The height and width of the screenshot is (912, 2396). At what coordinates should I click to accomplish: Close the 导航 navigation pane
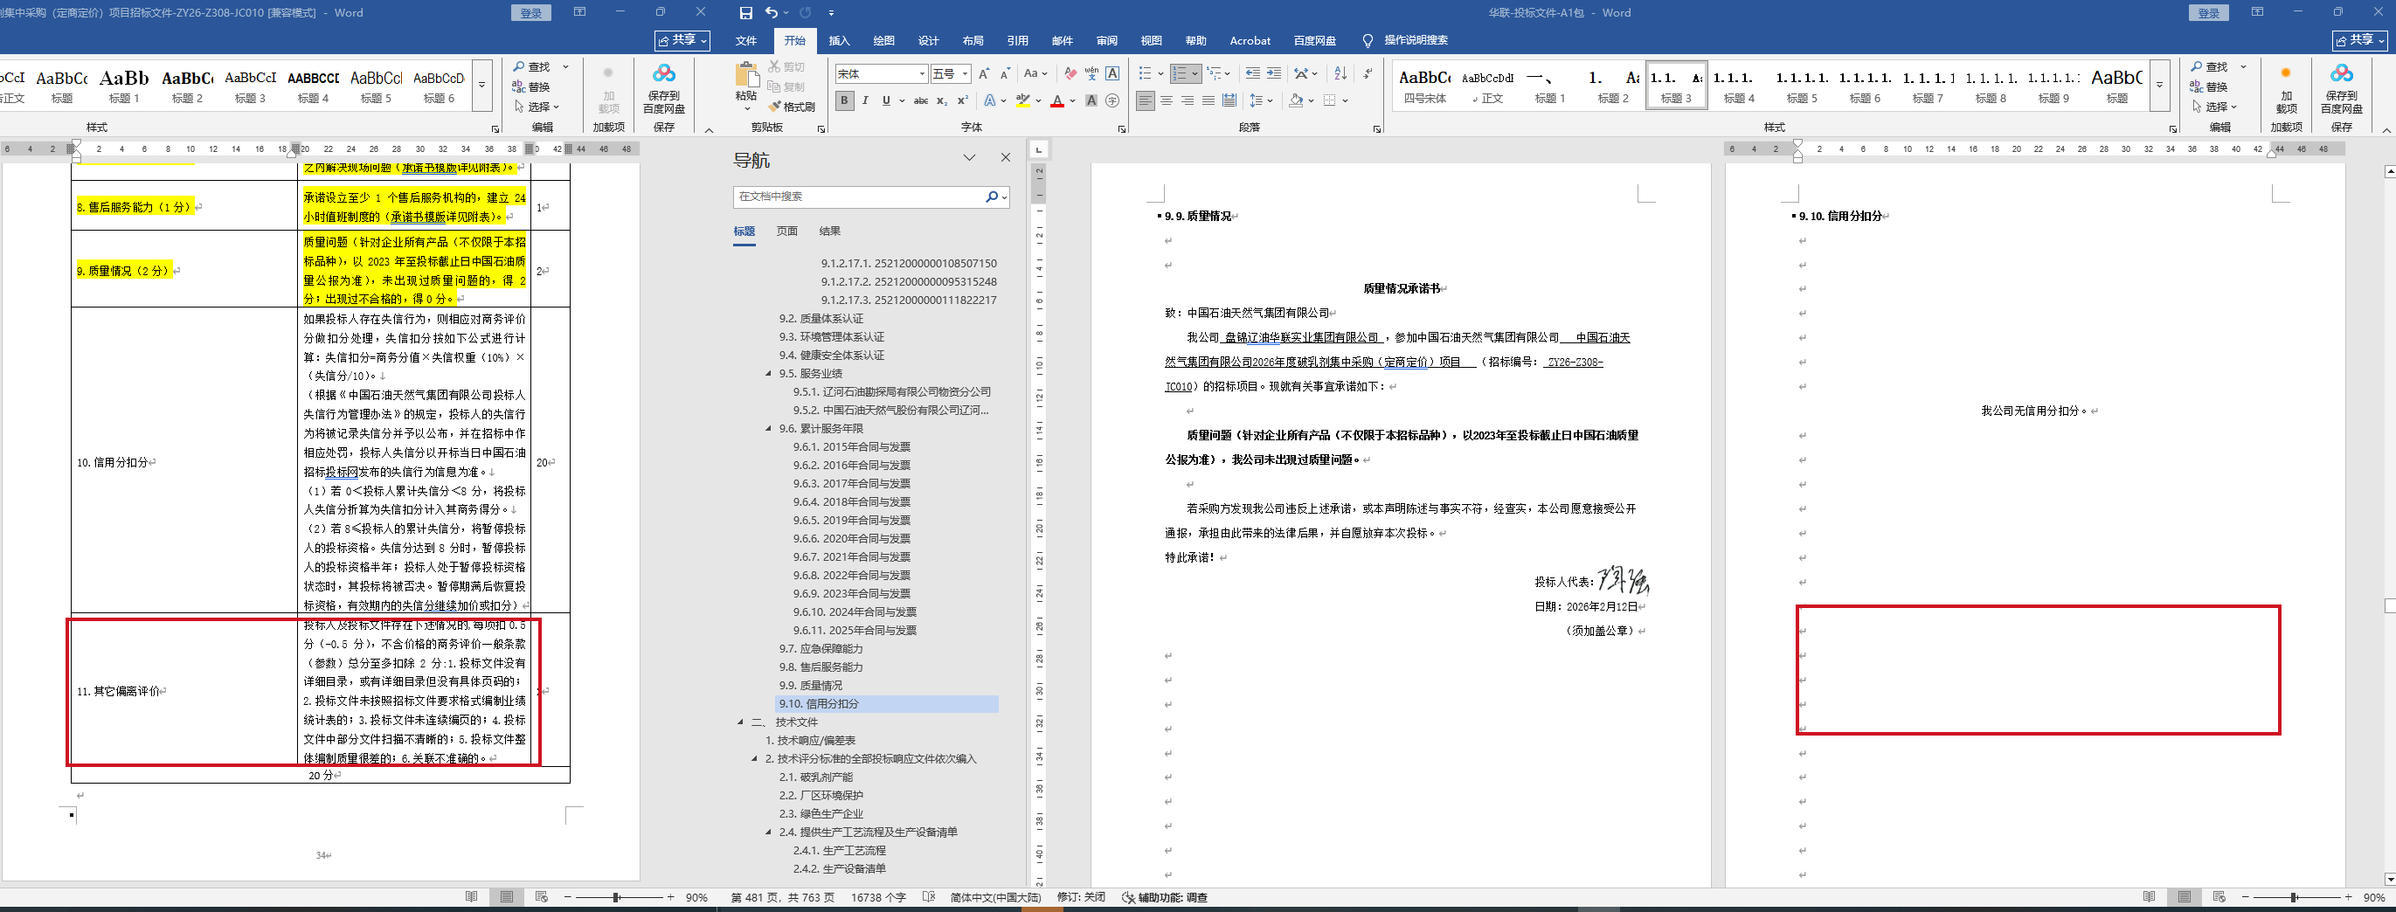coord(1006,158)
